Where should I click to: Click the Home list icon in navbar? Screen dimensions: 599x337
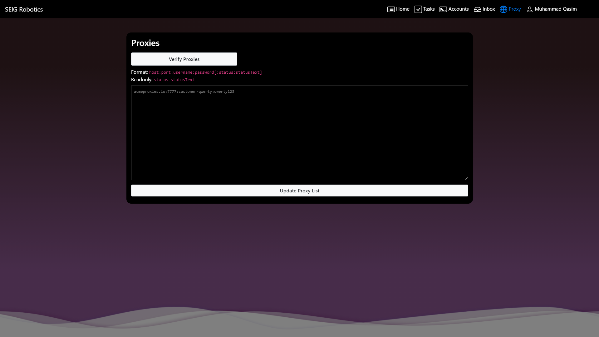pyautogui.click(x=391, y=9)
